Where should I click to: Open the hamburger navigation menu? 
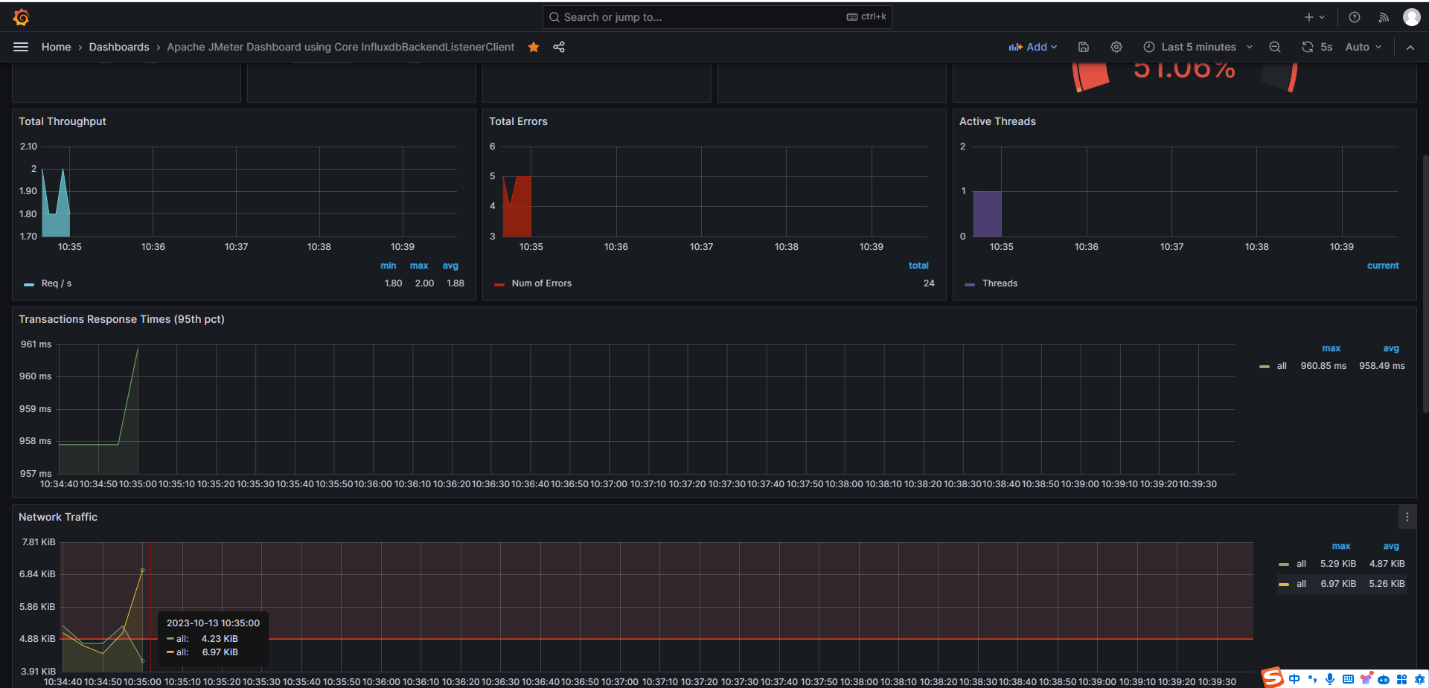tap(21, 47)
